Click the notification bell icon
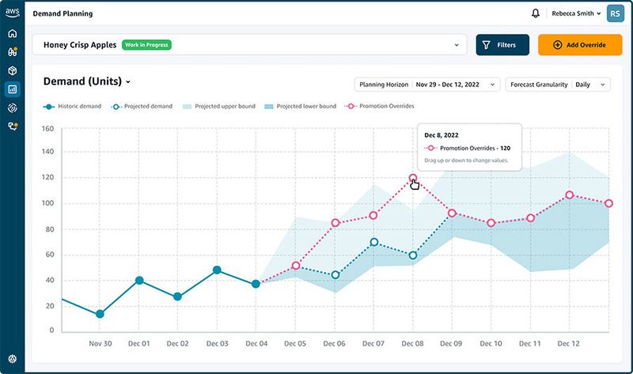 pos(536,13)
